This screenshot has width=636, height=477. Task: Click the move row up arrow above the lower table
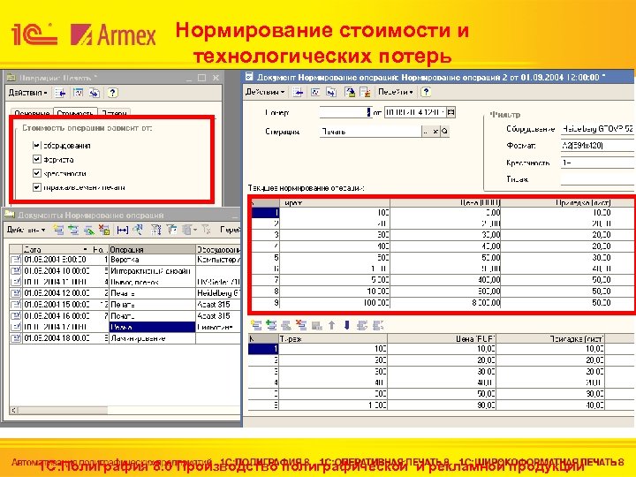(332, 325)
